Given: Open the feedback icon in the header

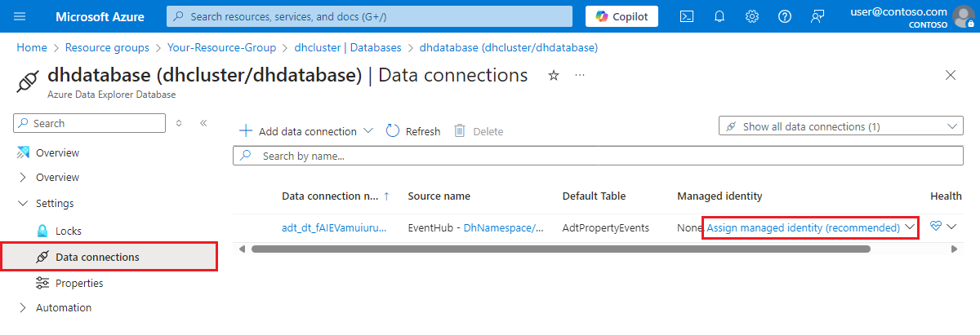Looking at the screenshot, I should pyautogui.click(x=817, y=16).
